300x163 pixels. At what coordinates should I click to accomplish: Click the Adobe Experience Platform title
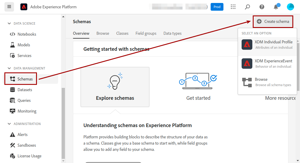tap(53, 7)
